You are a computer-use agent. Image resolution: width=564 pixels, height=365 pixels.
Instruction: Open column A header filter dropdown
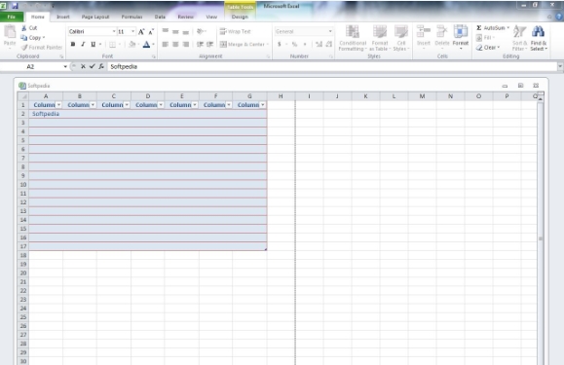click(x=59, y=105)
